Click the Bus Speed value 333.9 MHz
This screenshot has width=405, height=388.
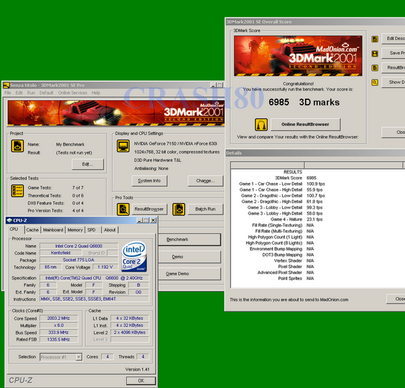[x=58, y=333]
